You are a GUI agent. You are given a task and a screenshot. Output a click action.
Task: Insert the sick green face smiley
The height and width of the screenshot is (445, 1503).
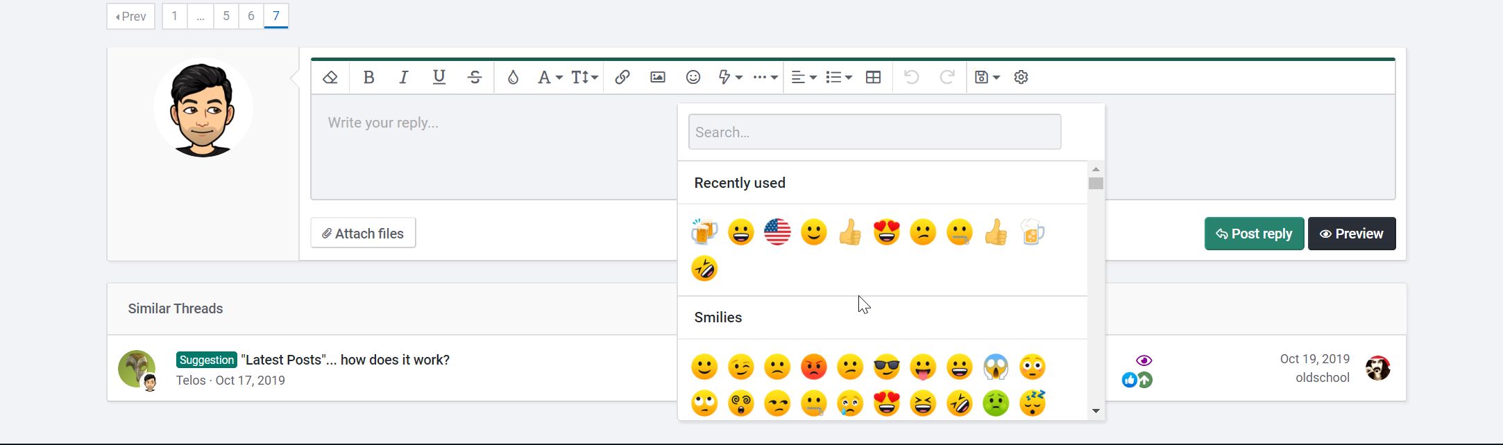(x=996, y=403)
